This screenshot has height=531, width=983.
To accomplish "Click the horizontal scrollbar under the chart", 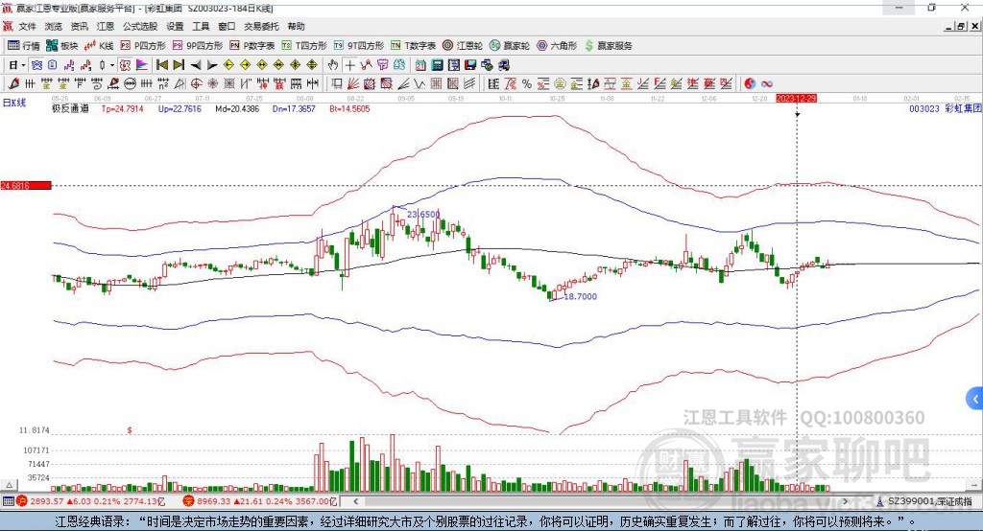I will [x=601, y=501].
